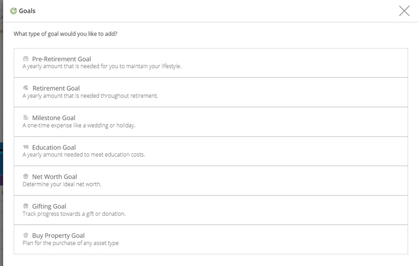Click 'A yearly amount needed throughout retirement' text

click(x=90, y=96)
